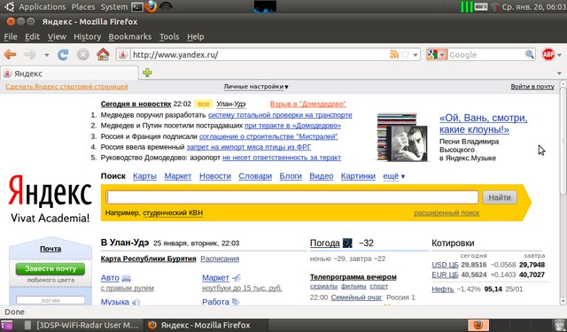This screenshot has height=332, width=567.
Task: Click the Firefox workspace switcher icon
Action: pyautogui.click(x=478, y=325)
